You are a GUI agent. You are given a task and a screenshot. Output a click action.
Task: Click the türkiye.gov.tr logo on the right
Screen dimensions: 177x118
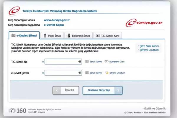coord(144,23)
